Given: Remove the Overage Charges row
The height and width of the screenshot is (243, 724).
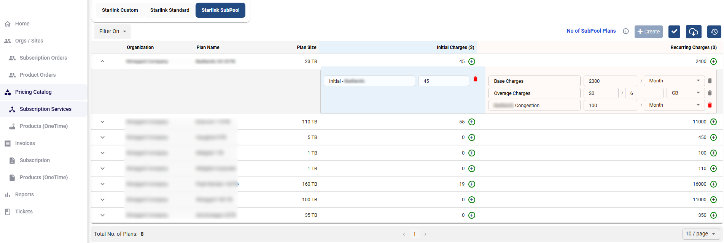Looking at the screenshot, I should click(710, 93).
